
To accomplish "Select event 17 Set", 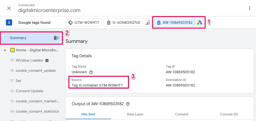I will [19, 81].
